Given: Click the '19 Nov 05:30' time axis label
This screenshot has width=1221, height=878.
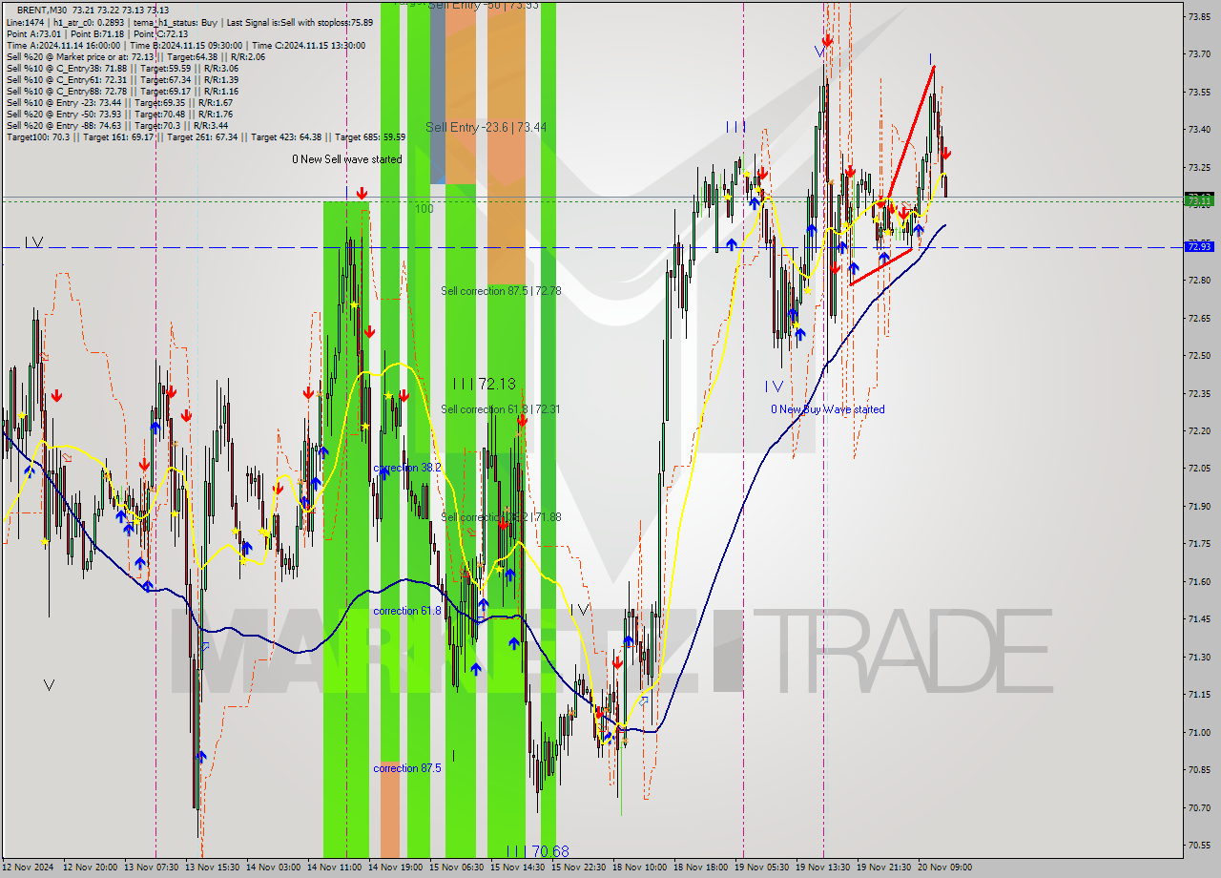Looking at the screenshot, I should (761, 868).
